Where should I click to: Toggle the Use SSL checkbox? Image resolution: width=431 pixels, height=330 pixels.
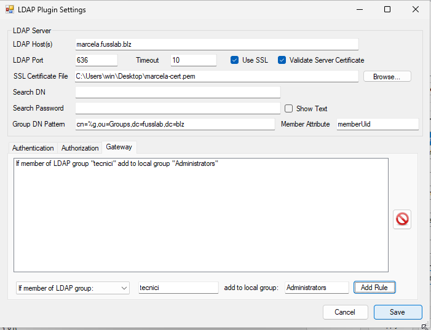234,60
